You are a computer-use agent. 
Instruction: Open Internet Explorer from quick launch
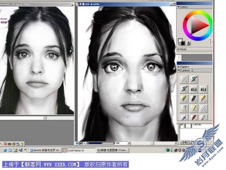click(x=5, y=151)
